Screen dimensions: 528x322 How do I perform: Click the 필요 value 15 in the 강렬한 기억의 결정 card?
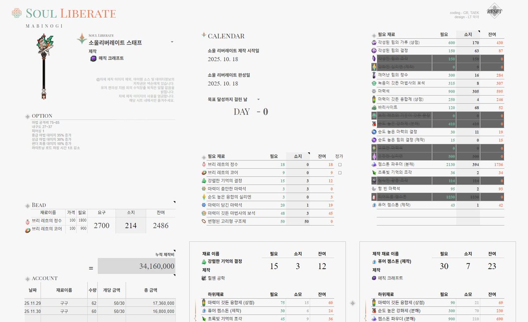(x=274, y=266)
